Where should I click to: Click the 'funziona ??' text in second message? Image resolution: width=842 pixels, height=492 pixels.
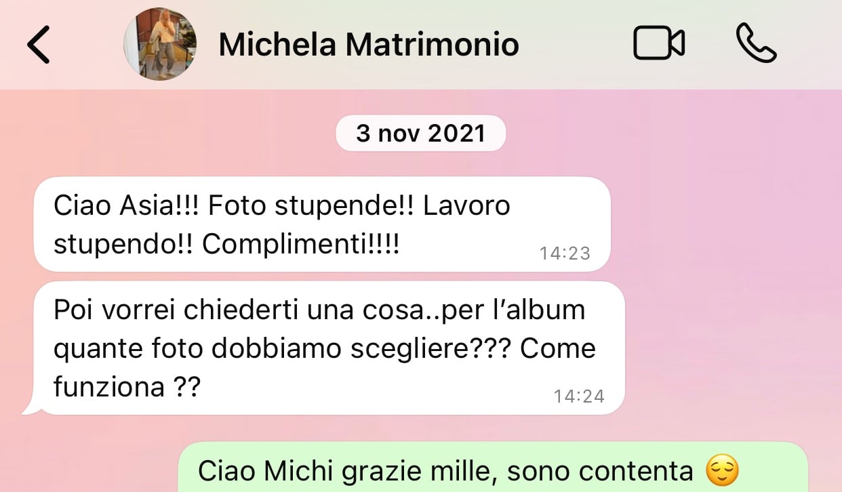click(127, 388)
